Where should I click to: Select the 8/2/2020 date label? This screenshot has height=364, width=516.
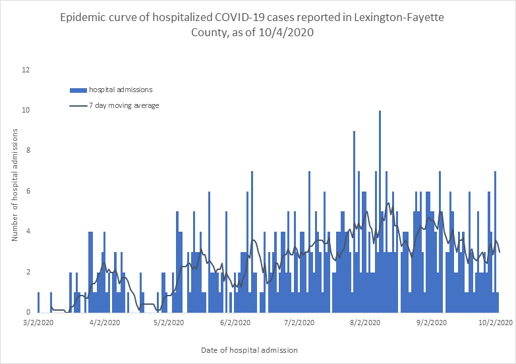click(364, 323)
